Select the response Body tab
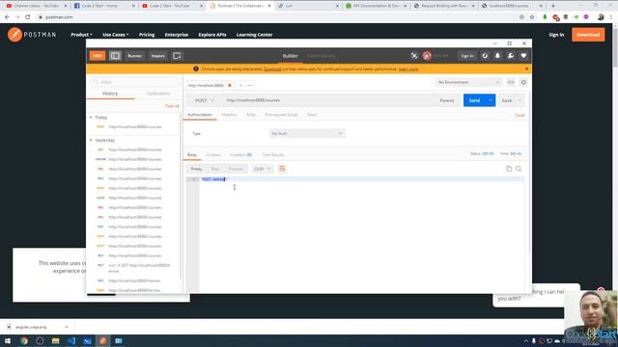This screenshot has width=618, height=347. point(192,154)
